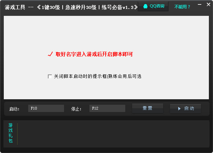Viewport: 213px width, 153px height.
Task: Click the 不能用？ help link
Action: [x=182, y=7]
